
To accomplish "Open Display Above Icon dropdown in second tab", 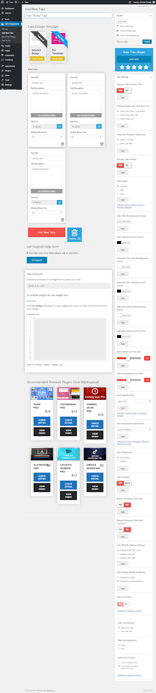I will pyautogui.click(x=86, y=136).
